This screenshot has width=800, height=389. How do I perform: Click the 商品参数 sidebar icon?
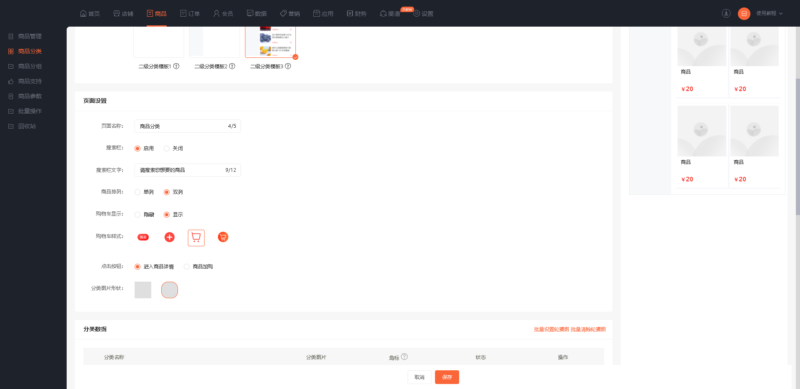(11, 97)
